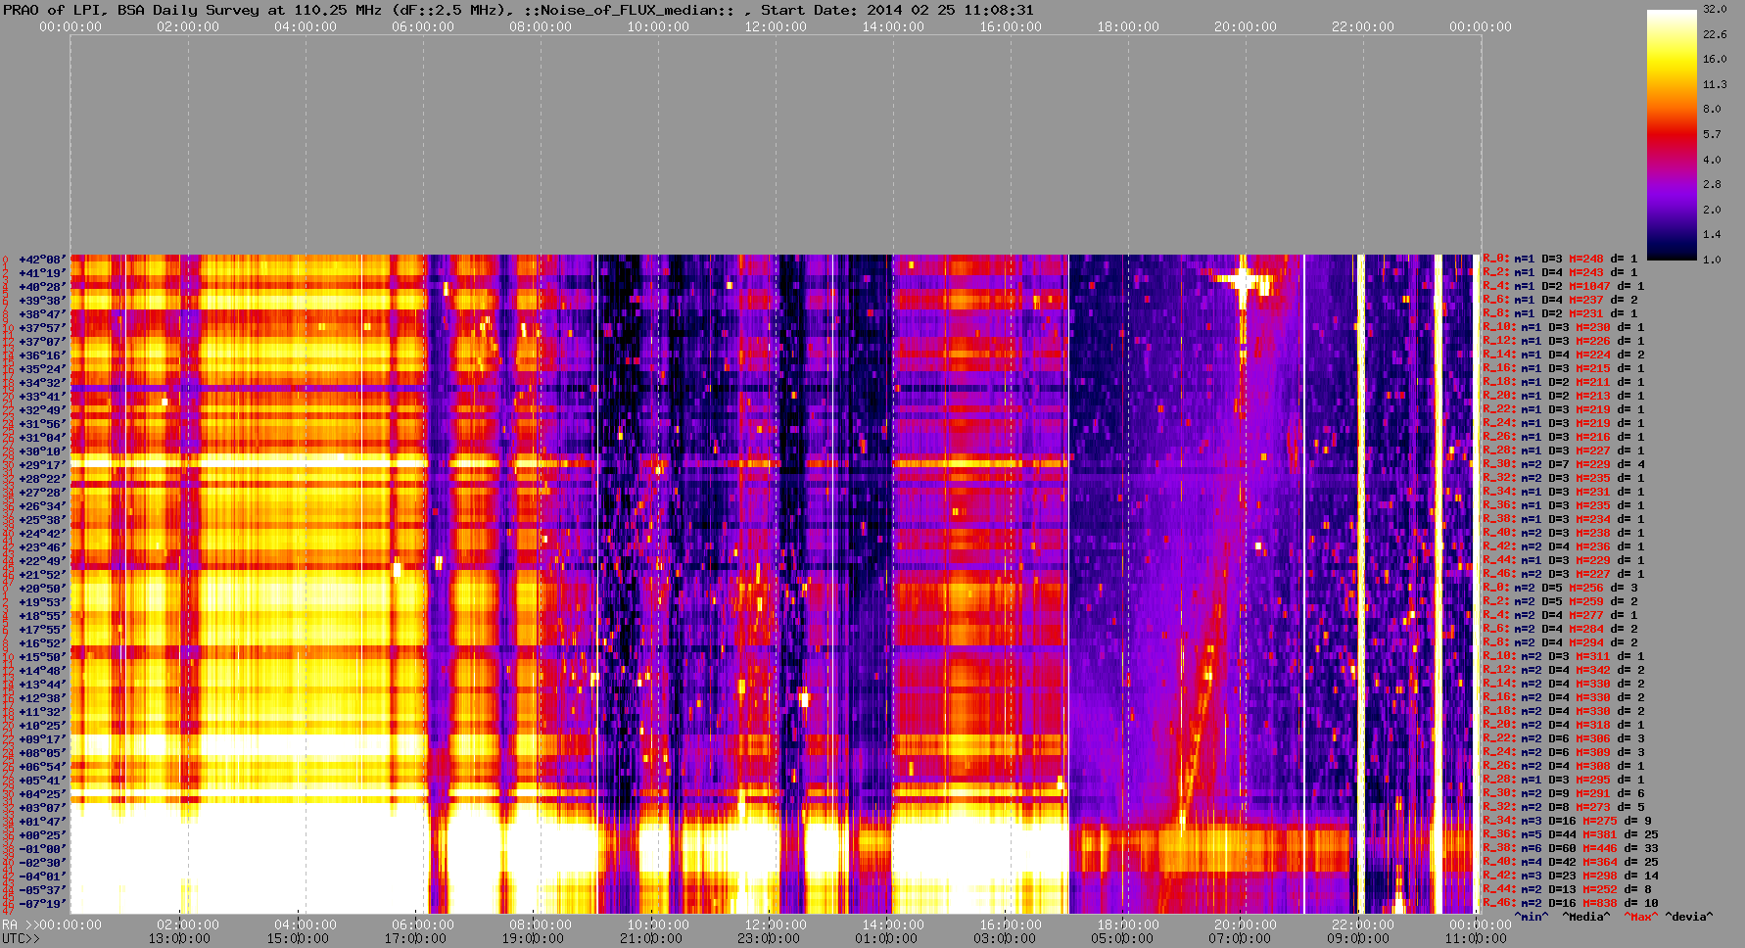Select the '+25°38'' declination label
This screenshot has width=1745, height=948.
(42, 520)
